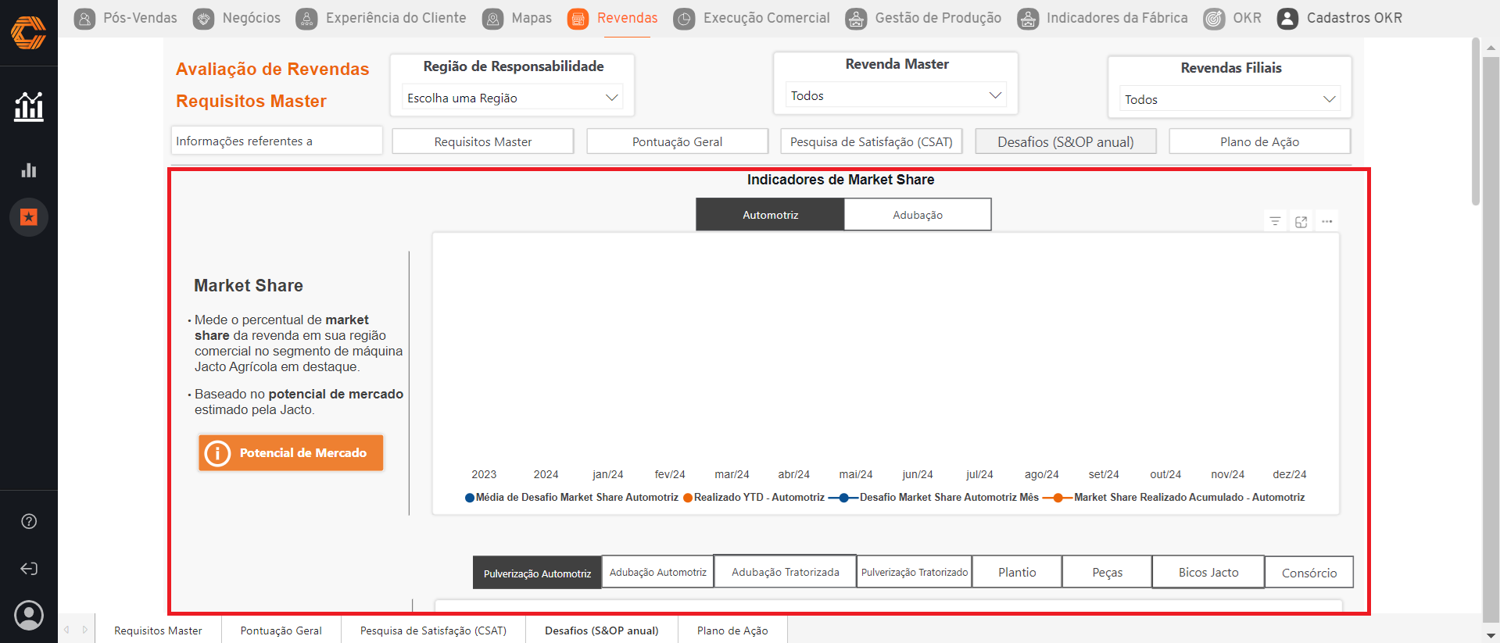This screenshot has width=1500, height=643.
Task: Open the chart analytics icon in the sidebar
Action: point(29,106)
